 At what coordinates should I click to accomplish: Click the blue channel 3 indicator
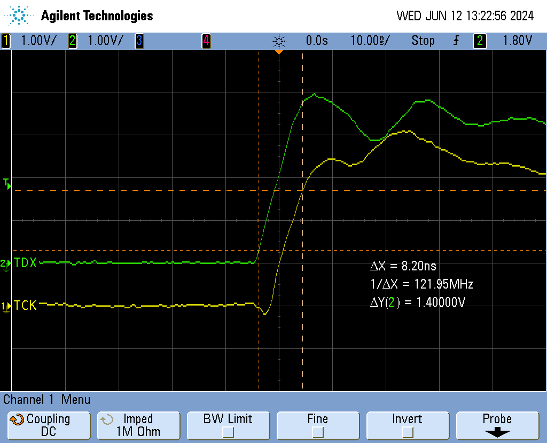point(139,41)
